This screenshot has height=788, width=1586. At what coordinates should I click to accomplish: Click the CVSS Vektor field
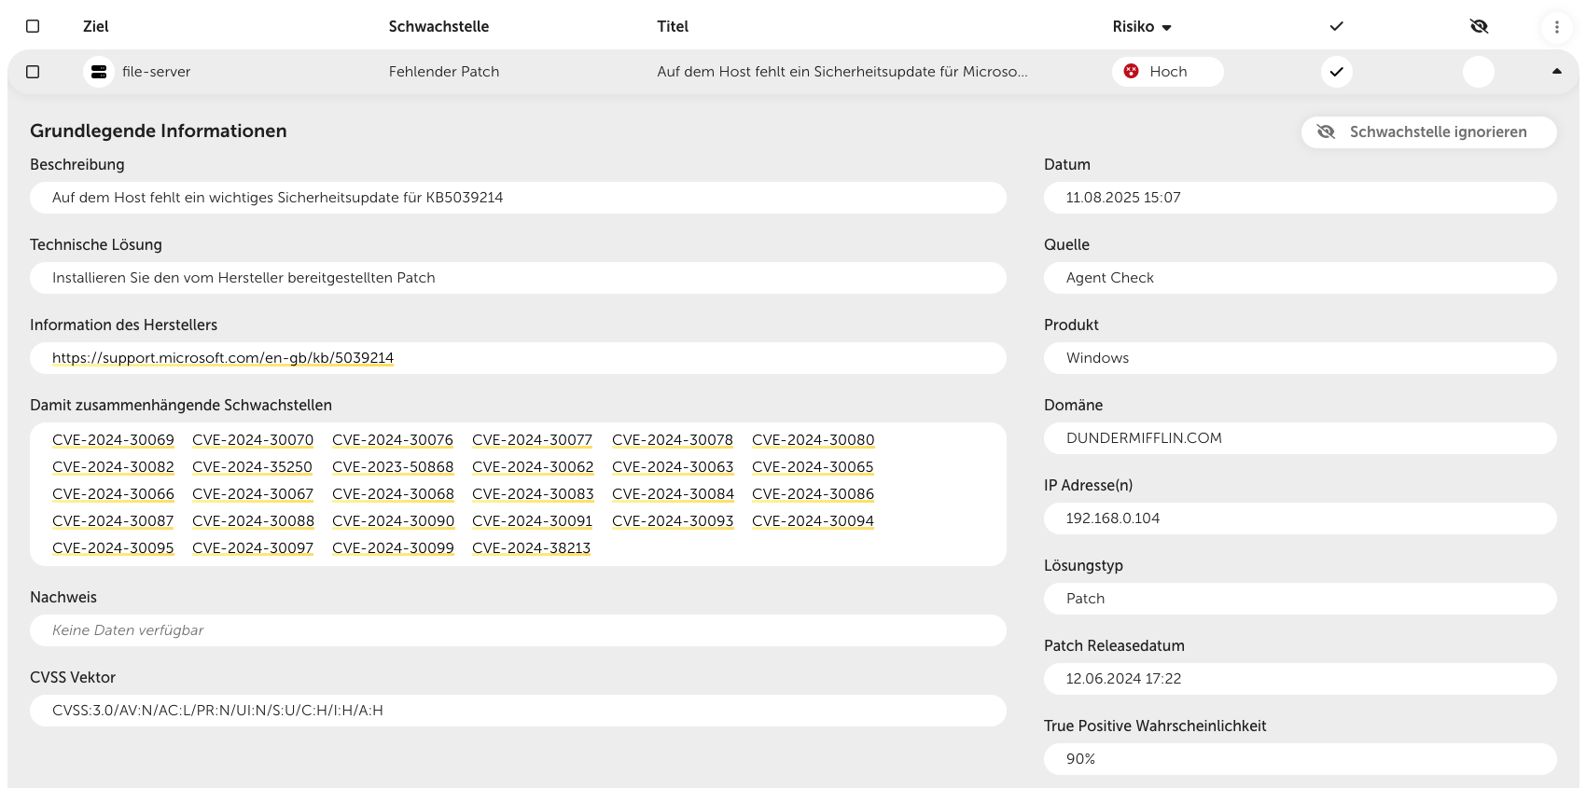point(518,711)
